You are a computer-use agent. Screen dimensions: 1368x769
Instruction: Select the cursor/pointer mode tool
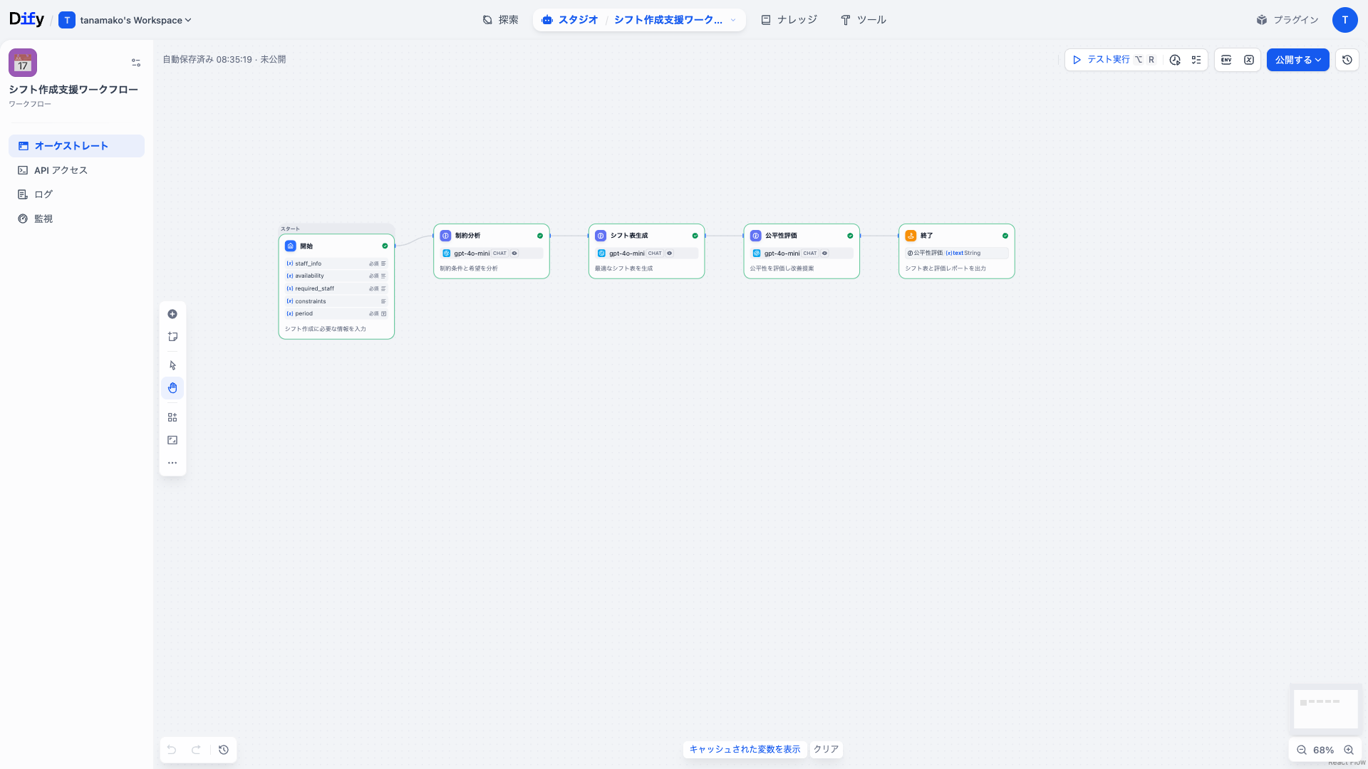pyautogui.click(x=172, y=365)
